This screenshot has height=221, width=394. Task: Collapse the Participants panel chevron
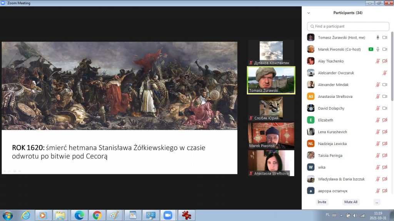pos(308,13)
